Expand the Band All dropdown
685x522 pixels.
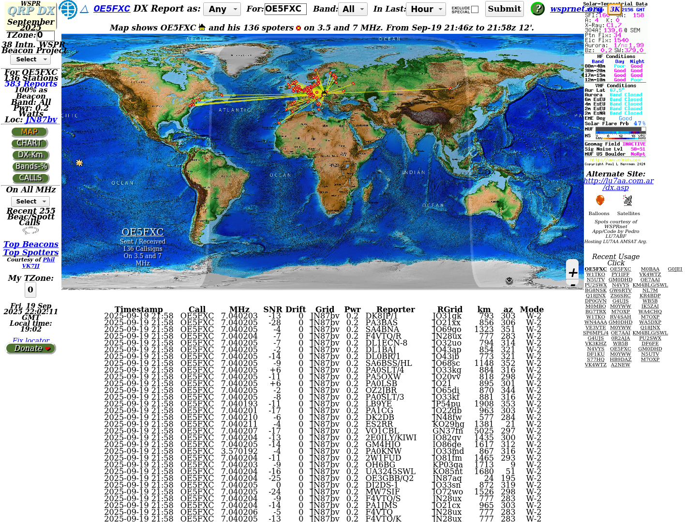pos(353,9)
